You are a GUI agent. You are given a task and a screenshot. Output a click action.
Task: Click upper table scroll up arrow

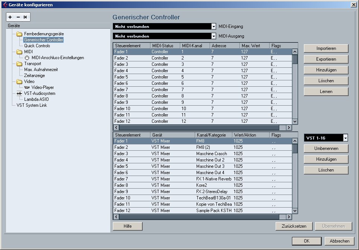pyautogui.click(x=295, y=52)
